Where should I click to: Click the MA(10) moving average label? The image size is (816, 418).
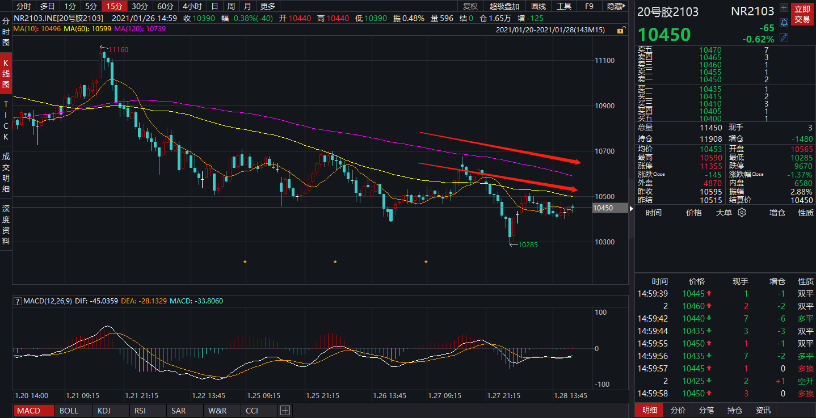pos(37,28)
